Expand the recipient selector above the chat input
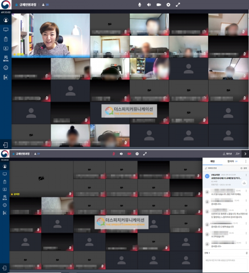Viewport: 249px width, 273px height. [x=207, y=253]
